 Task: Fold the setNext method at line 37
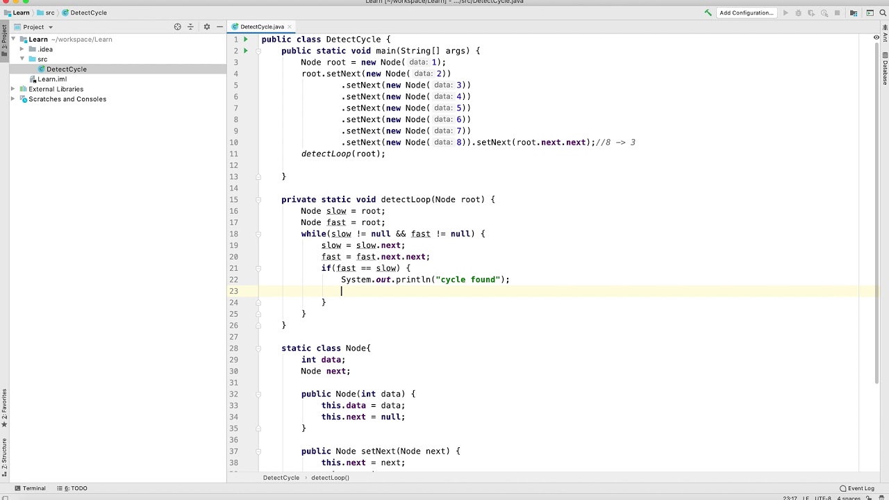258,451
